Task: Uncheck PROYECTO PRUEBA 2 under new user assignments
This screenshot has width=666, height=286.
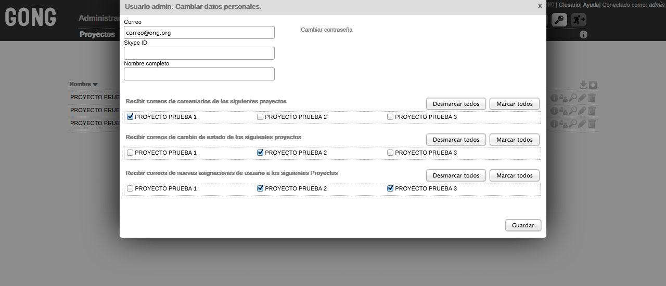Action: pyautogui.click(x=260, y=188)
